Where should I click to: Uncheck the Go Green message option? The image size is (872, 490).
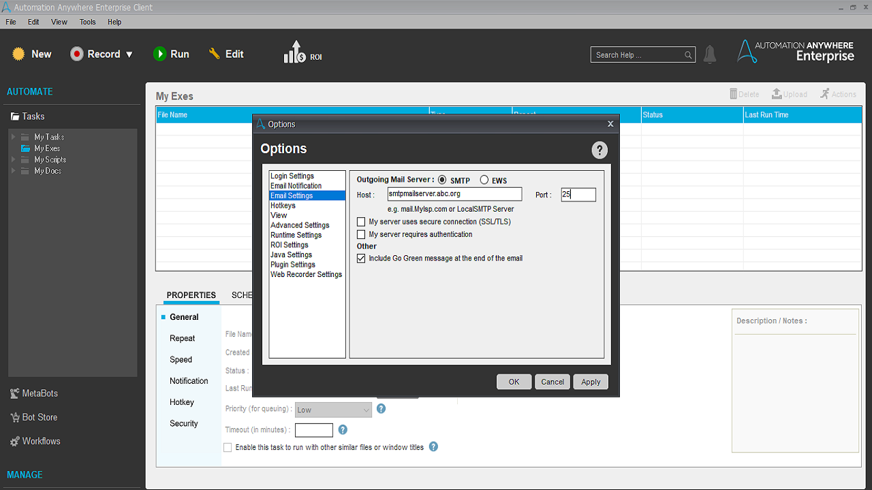point(361,259)
